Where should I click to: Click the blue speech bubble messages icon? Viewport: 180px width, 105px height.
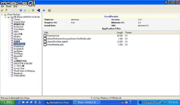click(x=21, y=10)
